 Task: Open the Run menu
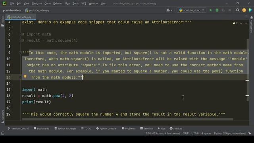[67, 4]
